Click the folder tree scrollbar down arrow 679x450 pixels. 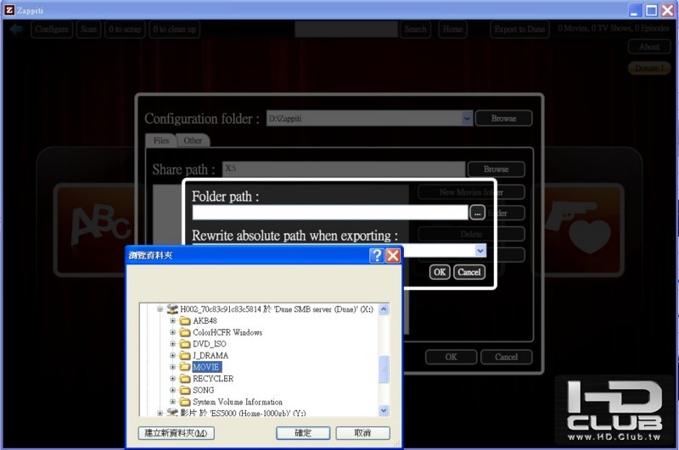[x=384, y=410]
